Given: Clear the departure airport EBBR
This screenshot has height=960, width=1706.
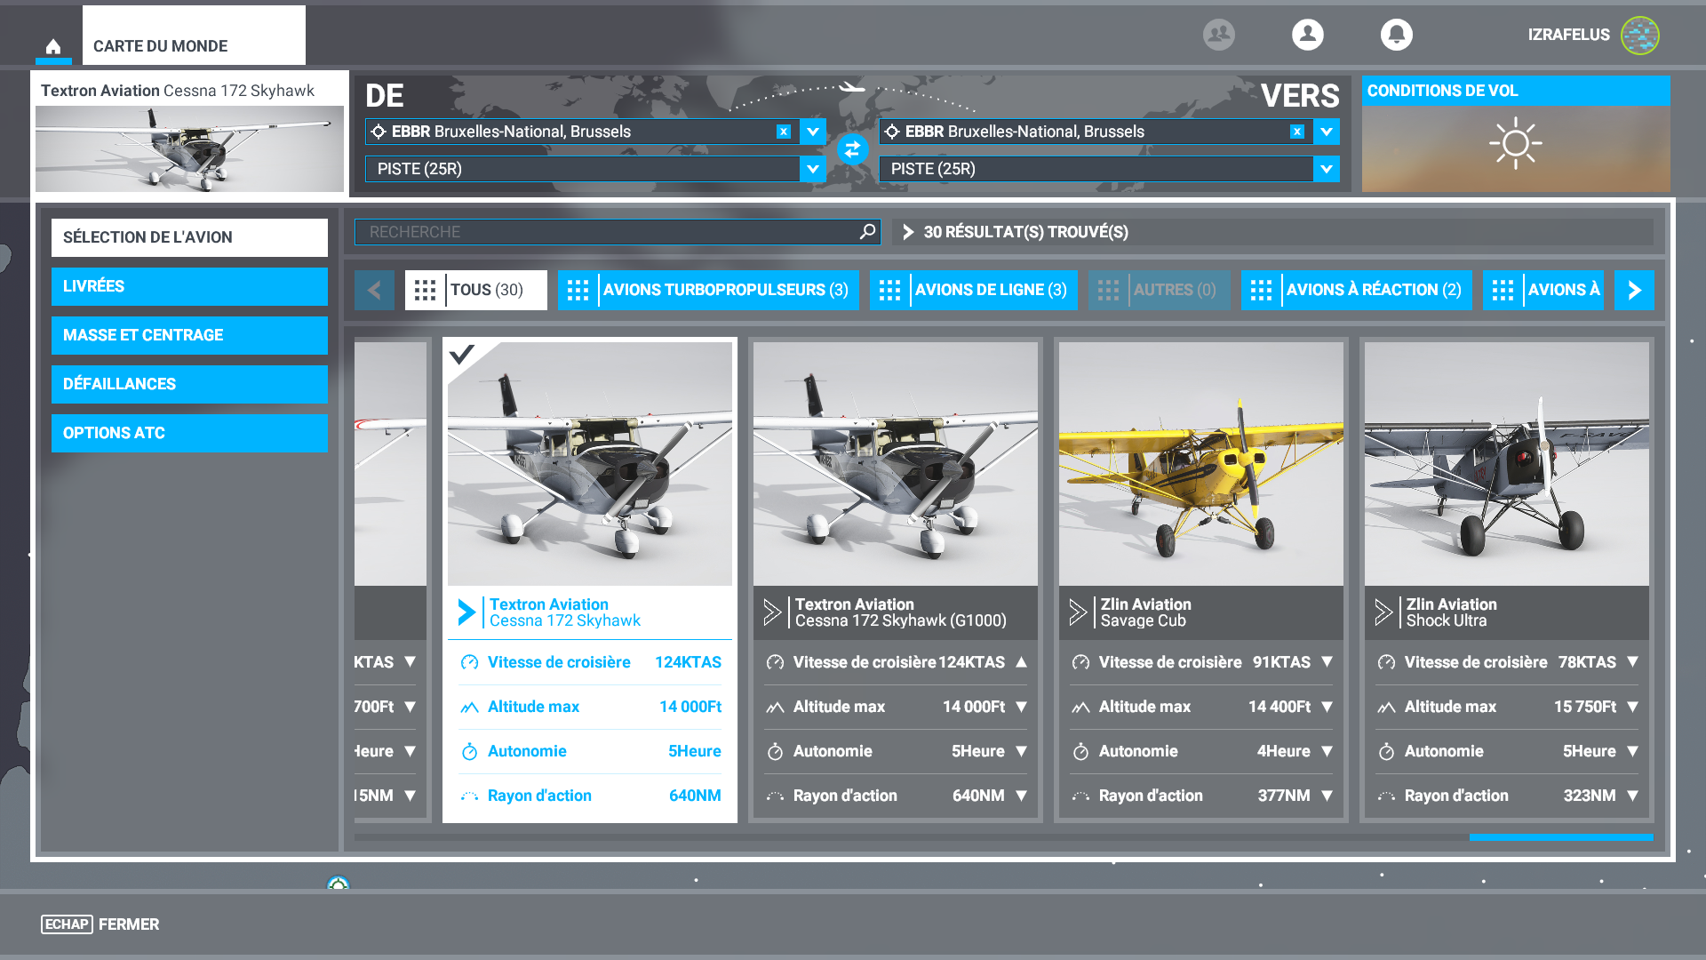Looking at the screenshot, I should point(783,132).
